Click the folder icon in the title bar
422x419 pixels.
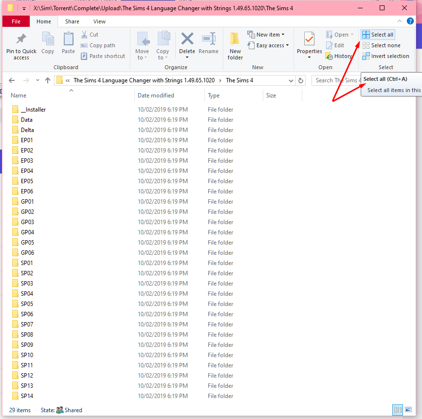[11, 8]
